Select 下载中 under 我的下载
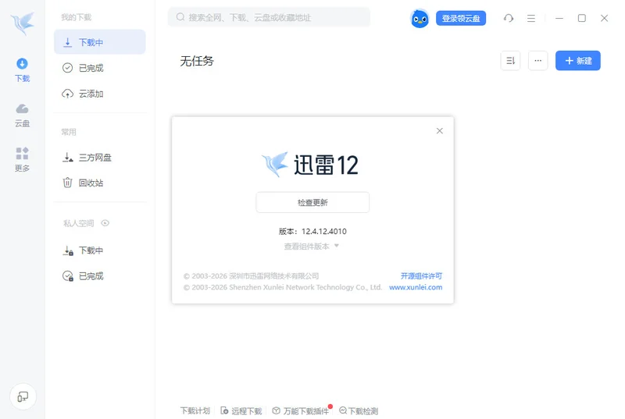This screenshot has height=419, width=625. (x=100, y=42)
